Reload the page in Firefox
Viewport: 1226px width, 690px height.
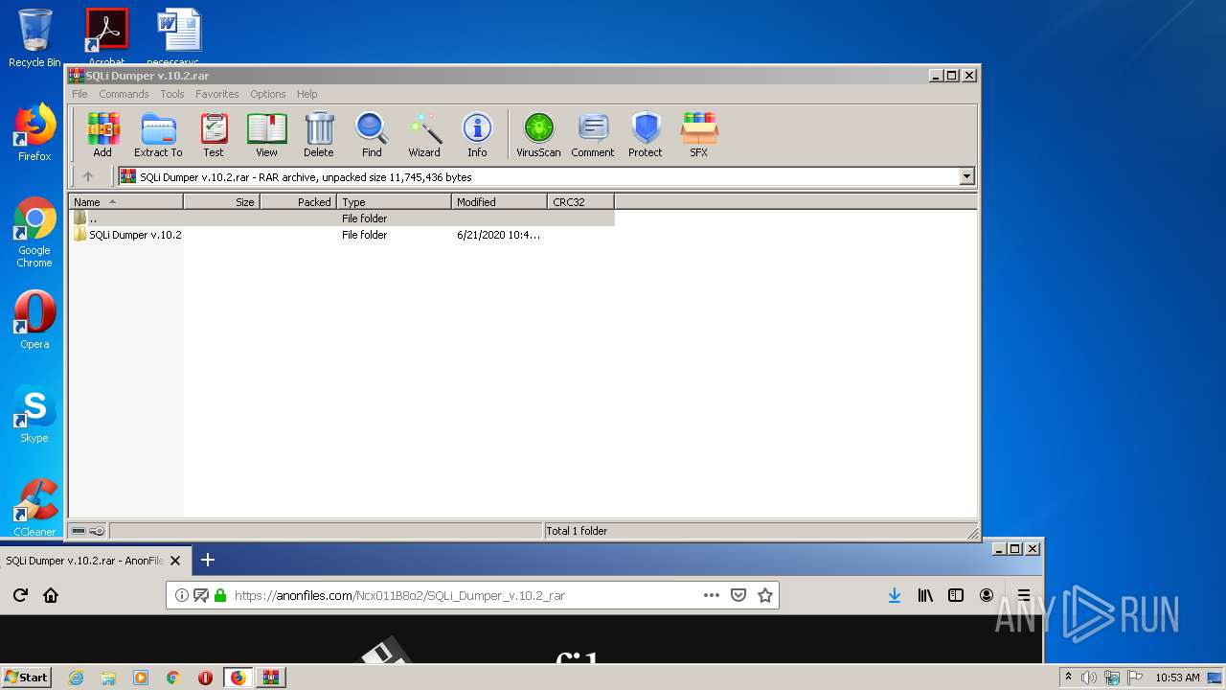19,595
